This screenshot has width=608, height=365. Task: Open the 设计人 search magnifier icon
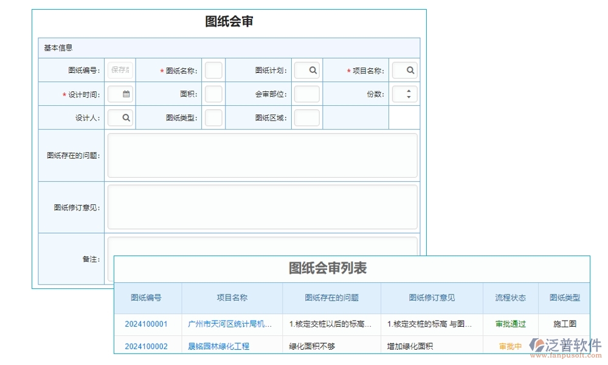click(x=120, y=117)
